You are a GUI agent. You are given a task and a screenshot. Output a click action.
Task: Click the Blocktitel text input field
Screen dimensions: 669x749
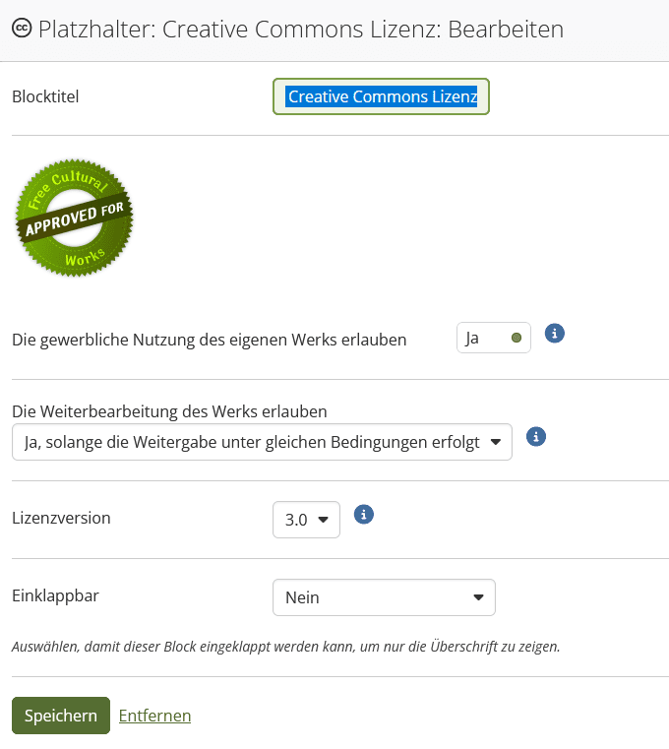tap(381, 96)
